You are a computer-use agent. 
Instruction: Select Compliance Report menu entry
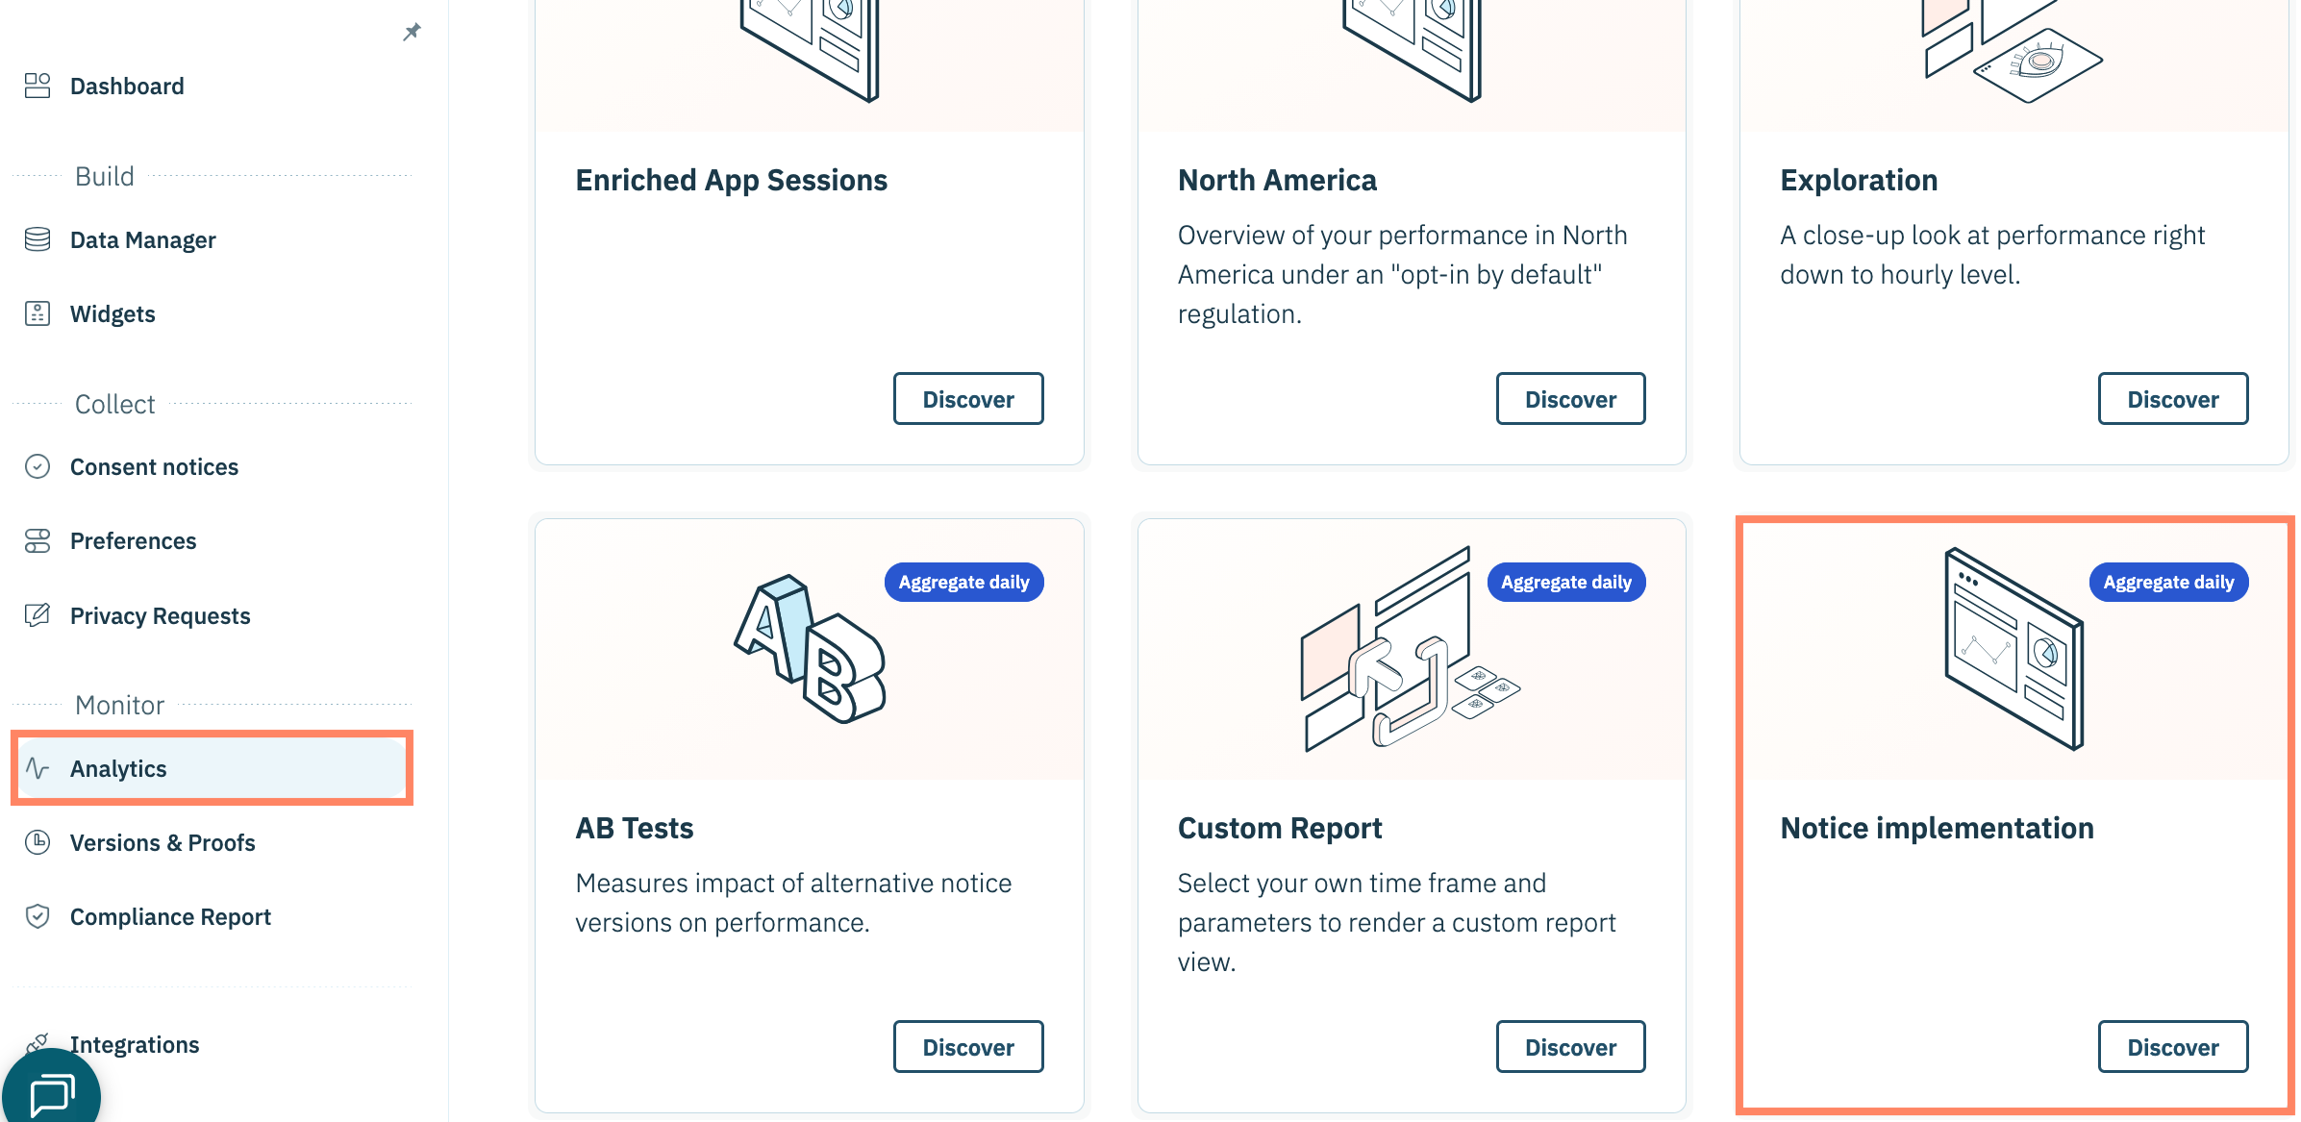[x=170, y=916]
